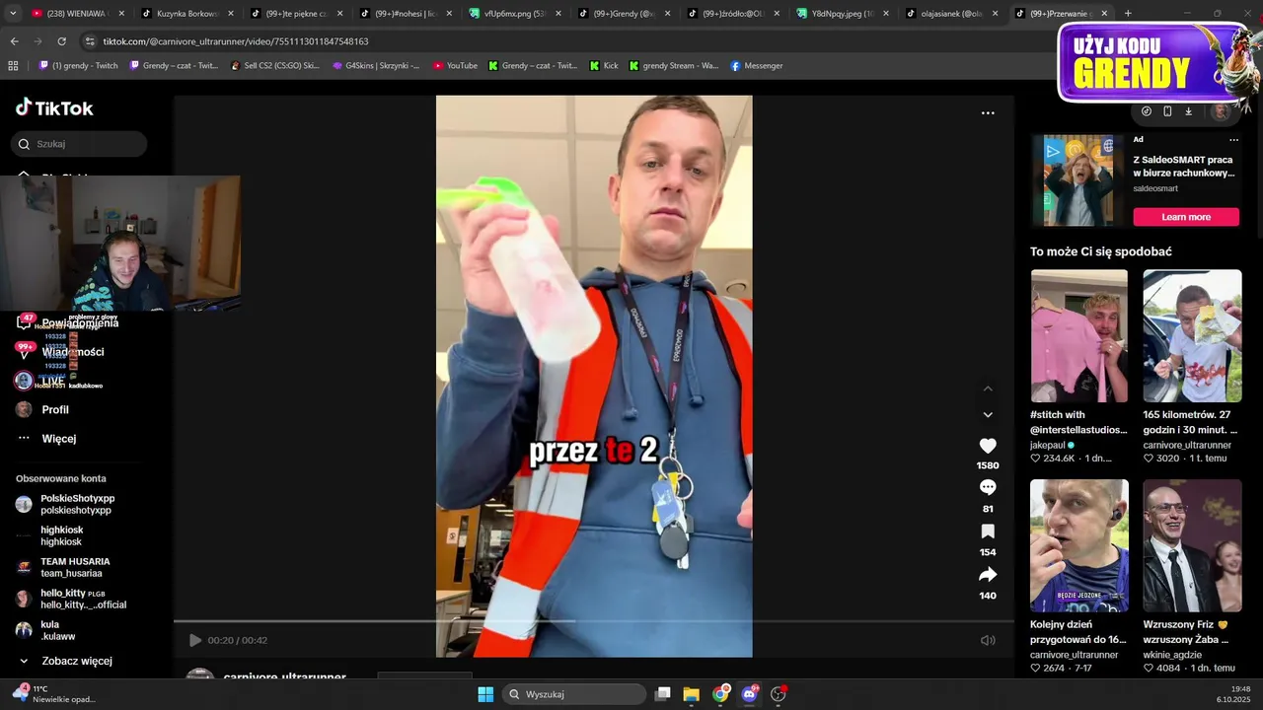This screenshot has width=1263, height=710.
Task: Open the tab search dropdown arrow
Action: pos(12,14)
